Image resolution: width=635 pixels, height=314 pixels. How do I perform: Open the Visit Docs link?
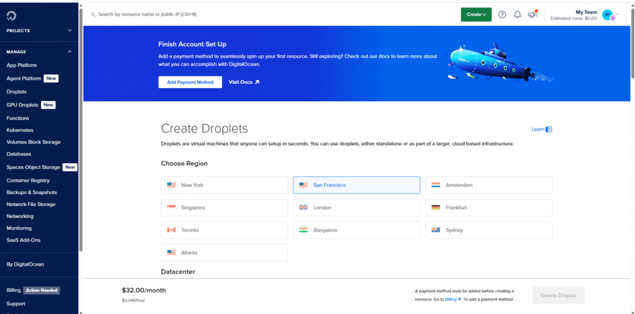pos(244,82)
